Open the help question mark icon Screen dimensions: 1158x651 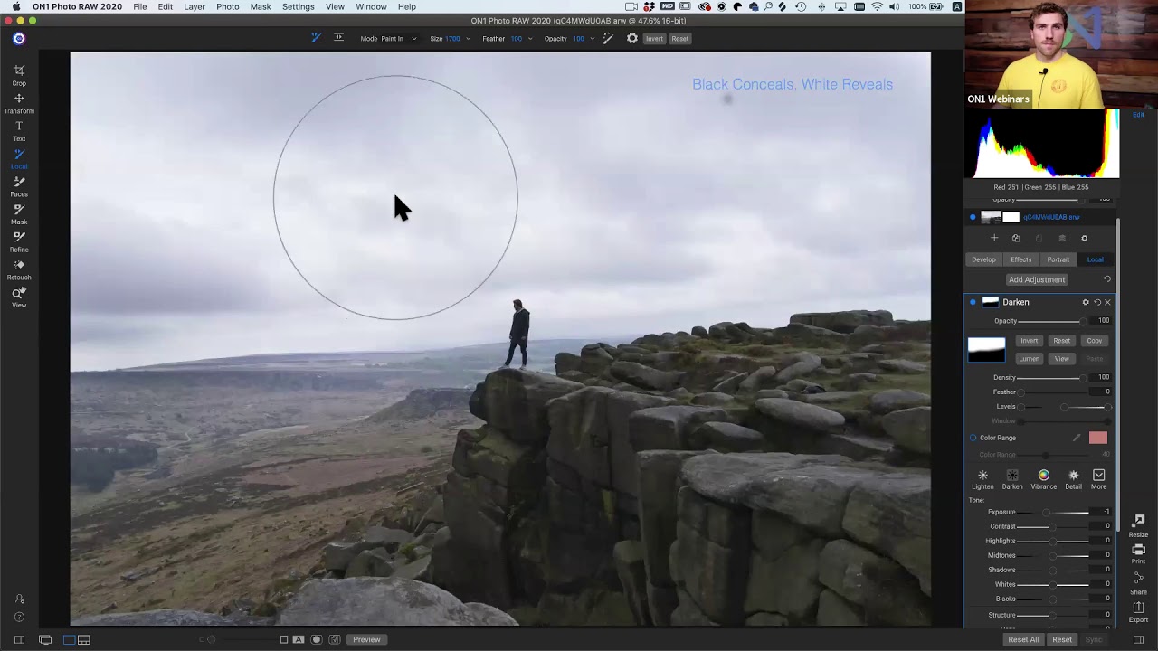[x=19, y=618]
